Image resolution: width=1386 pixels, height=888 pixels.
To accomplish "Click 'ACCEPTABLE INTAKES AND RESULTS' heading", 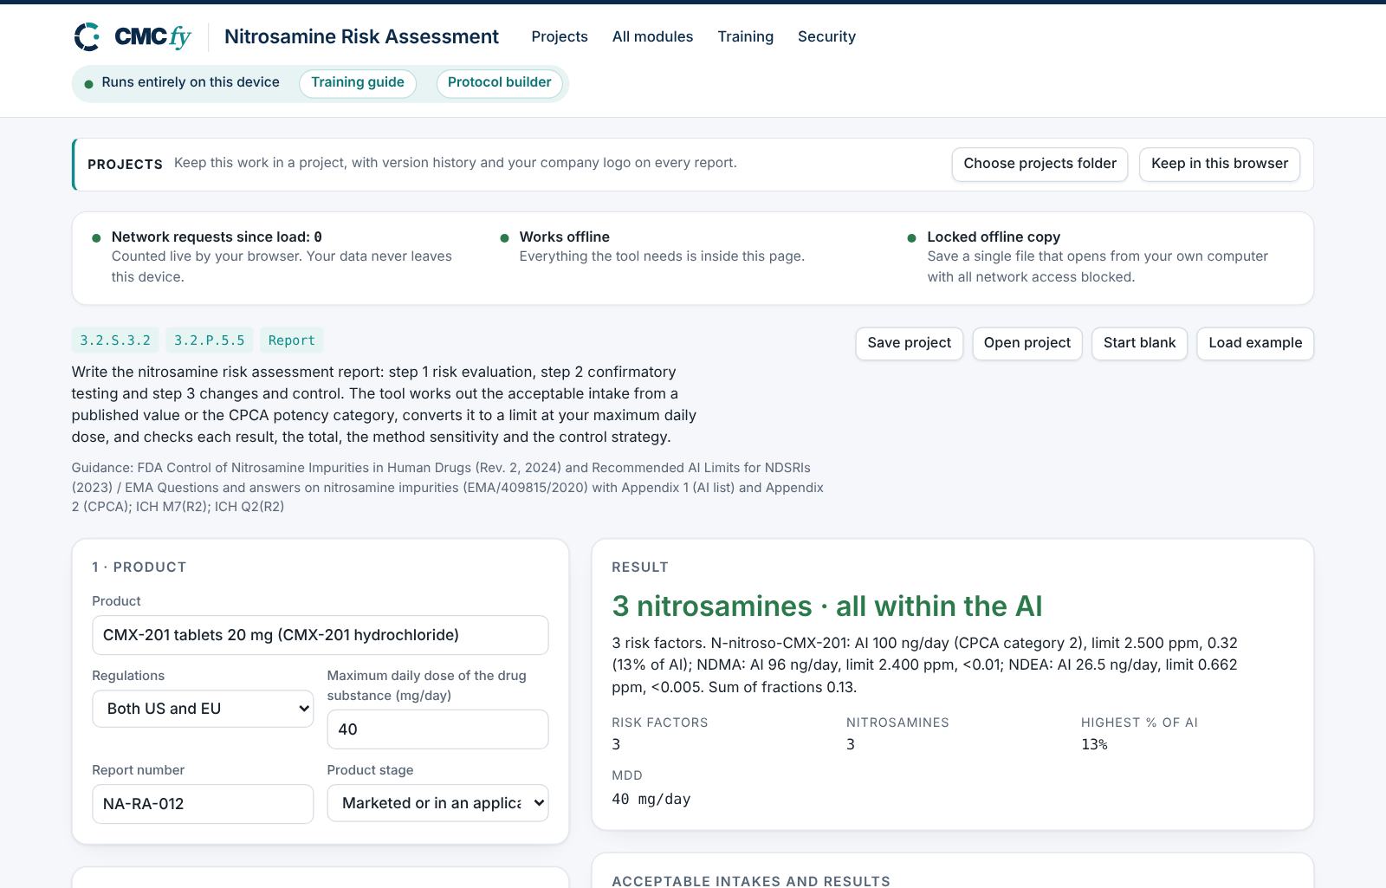I will click(751, 880).
